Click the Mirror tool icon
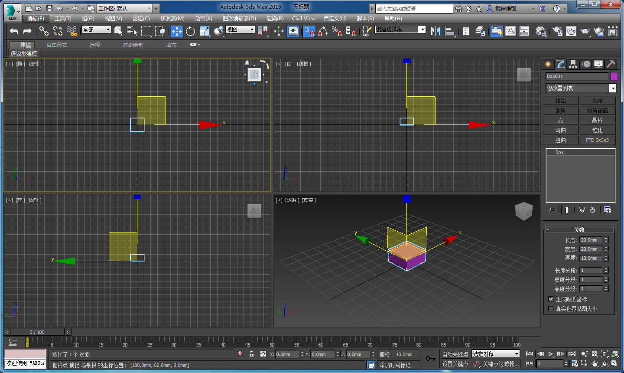The width and height of the screenshot is (624, 373). point(435,31)
